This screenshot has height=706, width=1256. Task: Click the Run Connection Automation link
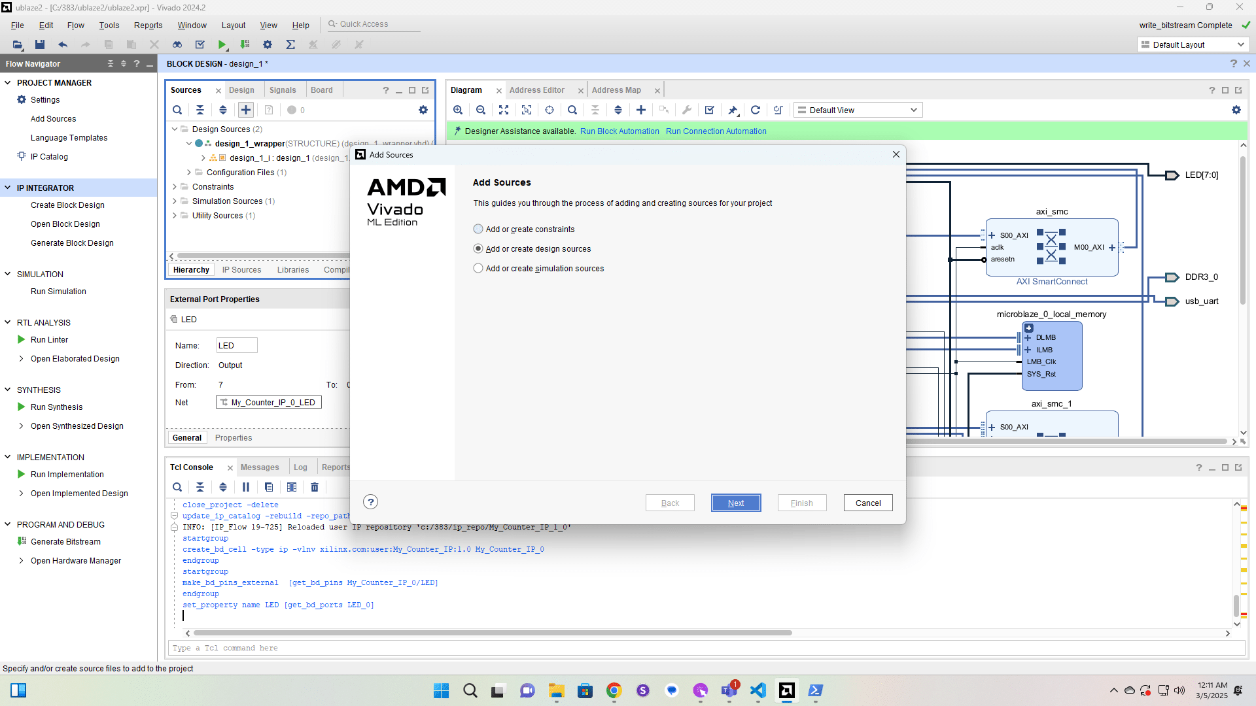pos(716,131)
